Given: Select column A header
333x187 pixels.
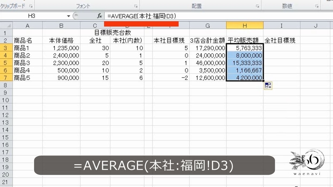Looking at the screenshot, I should (x=28, y=26).
